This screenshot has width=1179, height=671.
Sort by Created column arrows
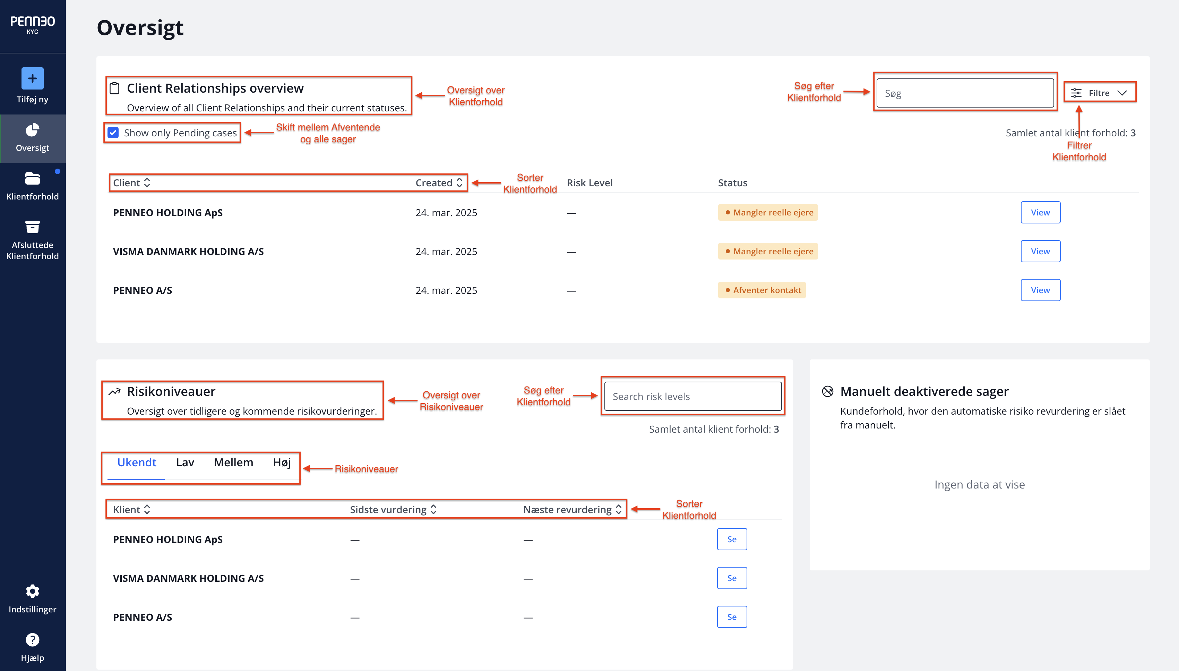click(459, 182)
